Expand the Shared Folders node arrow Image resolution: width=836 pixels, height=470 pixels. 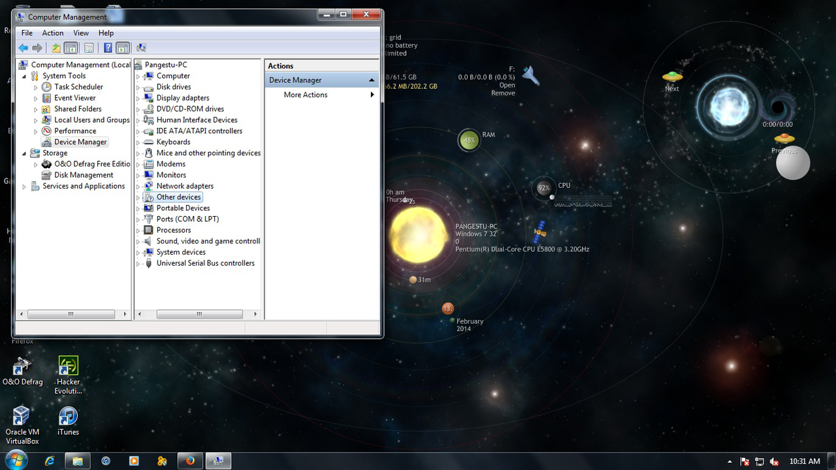tap(36, 109)
